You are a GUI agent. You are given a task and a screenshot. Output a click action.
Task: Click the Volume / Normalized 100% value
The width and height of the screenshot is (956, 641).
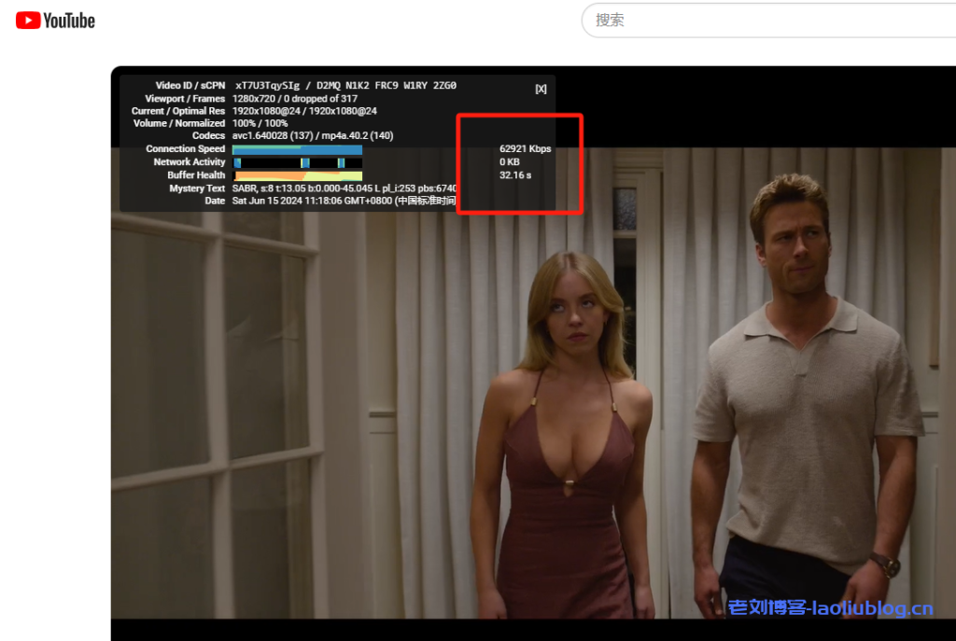pos(260,123)
